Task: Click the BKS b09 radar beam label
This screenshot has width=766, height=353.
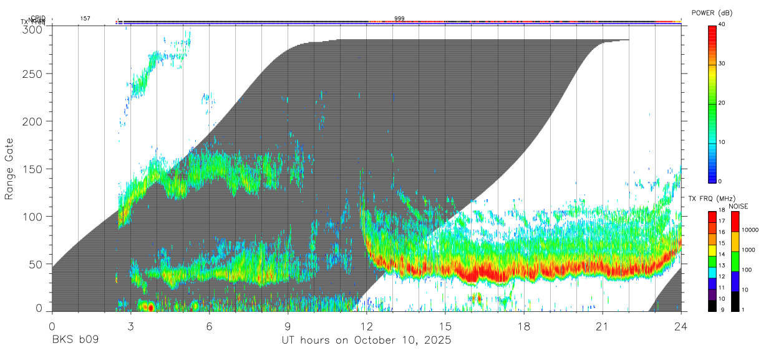Action: [75, 341]
